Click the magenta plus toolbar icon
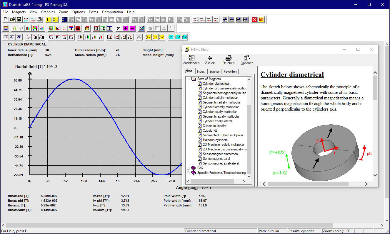This screenshot has height=234, width=390. click(x=126, y=28)
